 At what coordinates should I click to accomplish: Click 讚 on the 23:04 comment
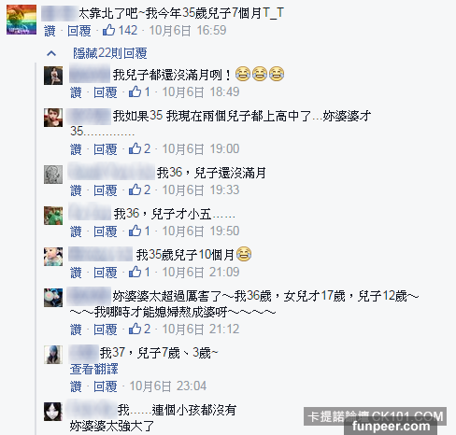[x=76, y=386]
